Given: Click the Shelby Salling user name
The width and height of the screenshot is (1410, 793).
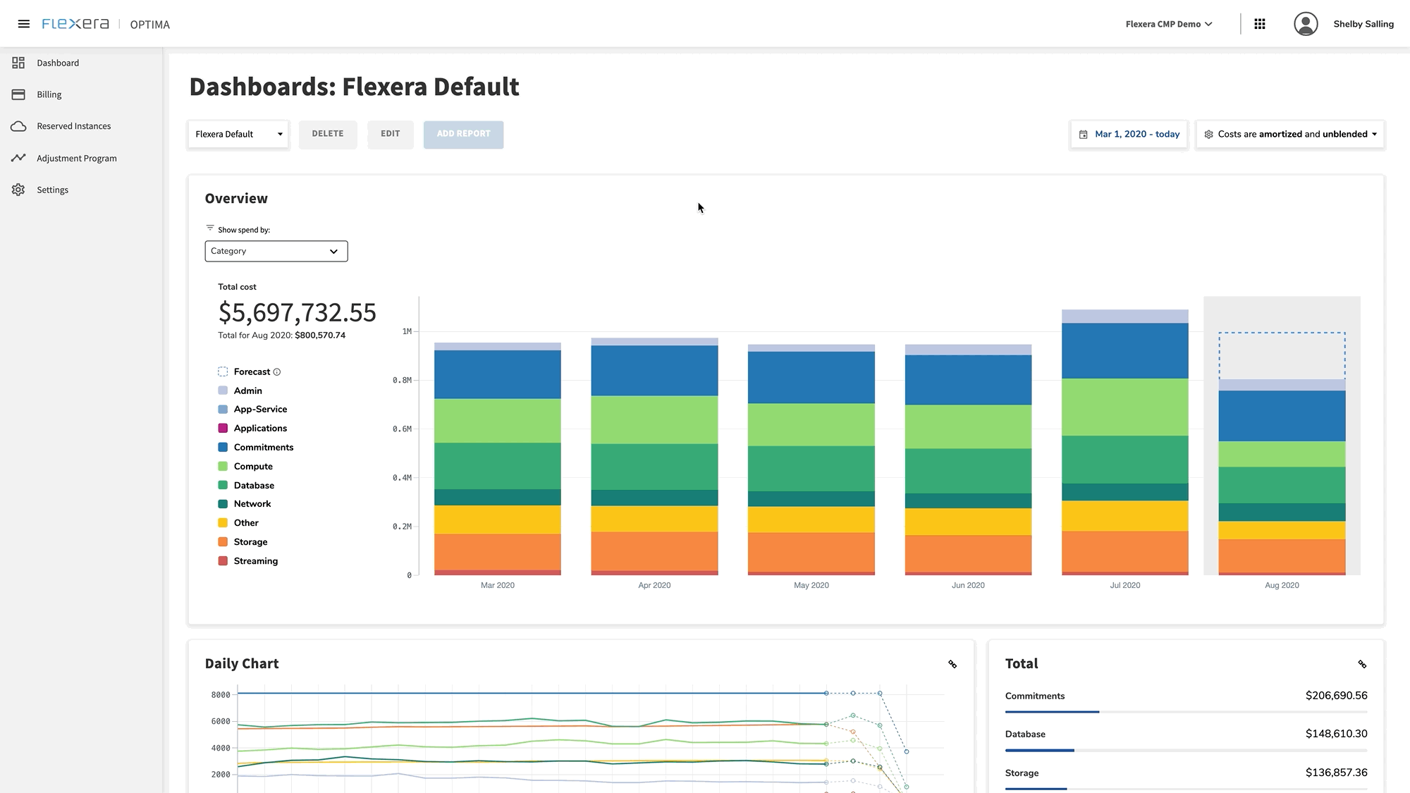Looking at the screenshot, I should (x=1363, y=24).
